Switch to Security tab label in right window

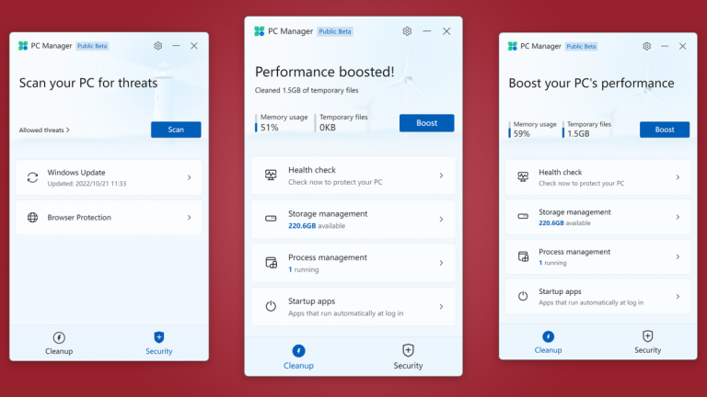[x=648, y=350]
